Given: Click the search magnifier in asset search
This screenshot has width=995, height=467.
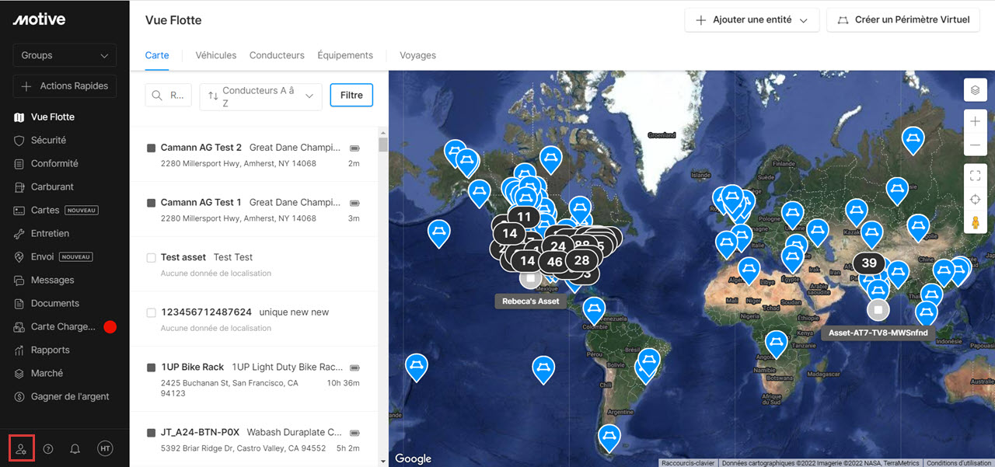Looking at the screenshot, I should click(x=157, y=96).
